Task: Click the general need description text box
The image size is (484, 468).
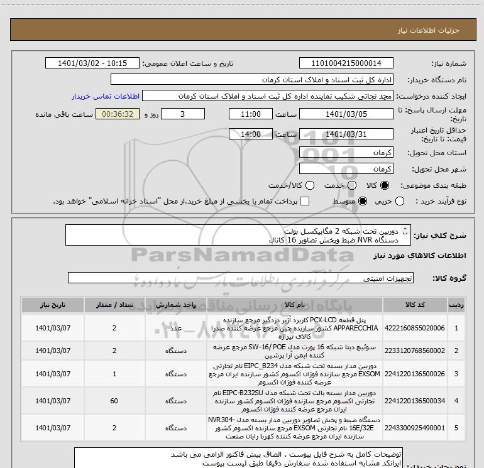Action: tap(238, 235)
